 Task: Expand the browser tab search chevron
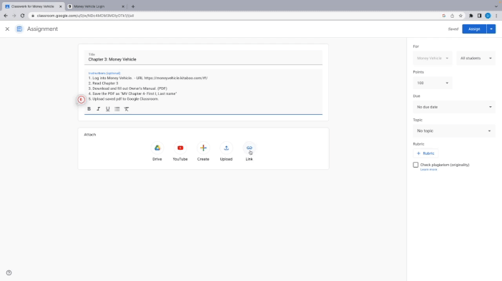coord(496,6)
